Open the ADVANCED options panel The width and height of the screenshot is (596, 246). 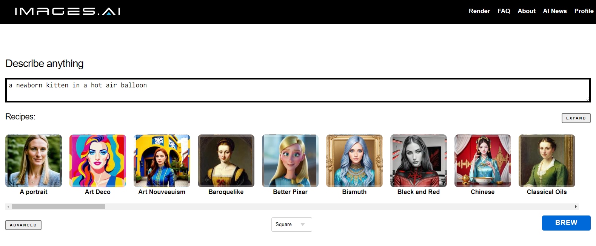(x=23, y=225)
